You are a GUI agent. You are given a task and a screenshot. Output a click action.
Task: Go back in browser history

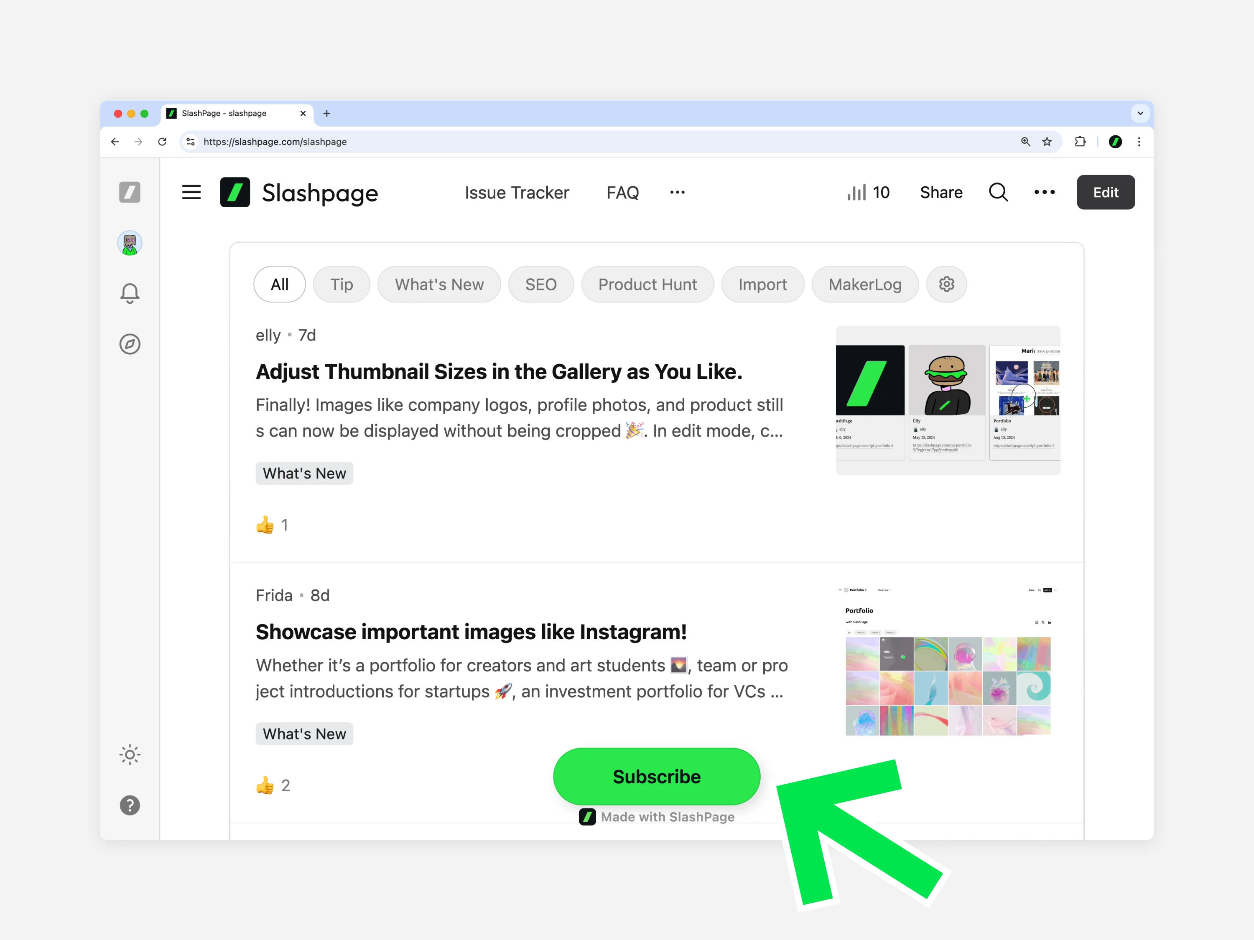click(115, 142)
